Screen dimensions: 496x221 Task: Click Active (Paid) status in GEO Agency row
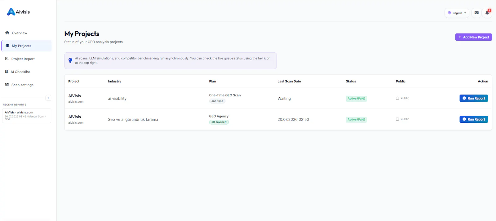point(356,120)
